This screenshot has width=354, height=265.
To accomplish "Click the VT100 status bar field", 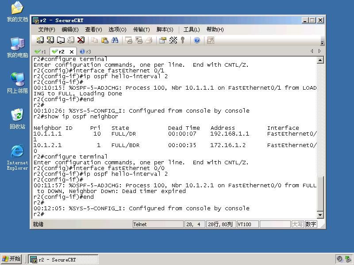I will point(248,224).
